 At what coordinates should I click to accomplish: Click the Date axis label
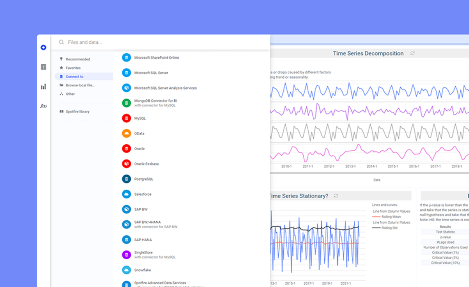tap(377, 180)
